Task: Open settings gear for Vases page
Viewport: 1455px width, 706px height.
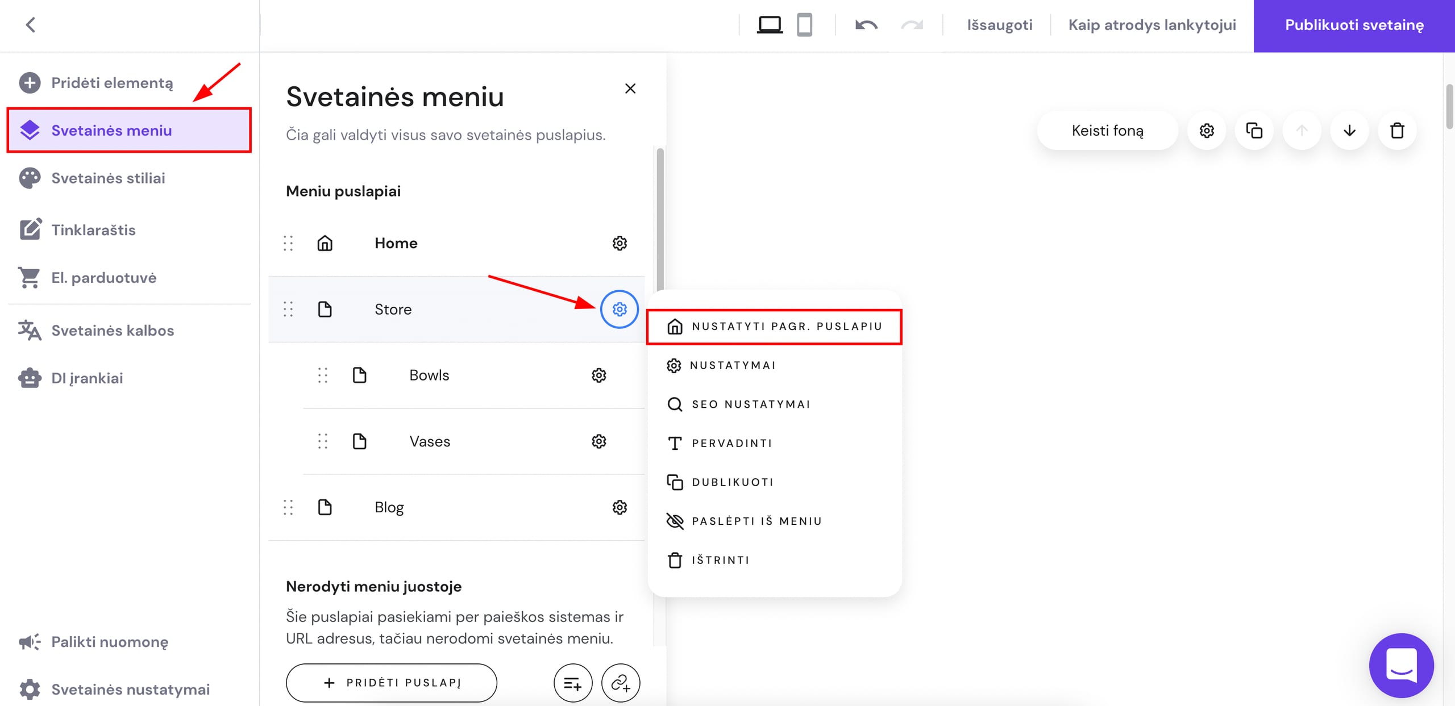Action: [599, 441]
